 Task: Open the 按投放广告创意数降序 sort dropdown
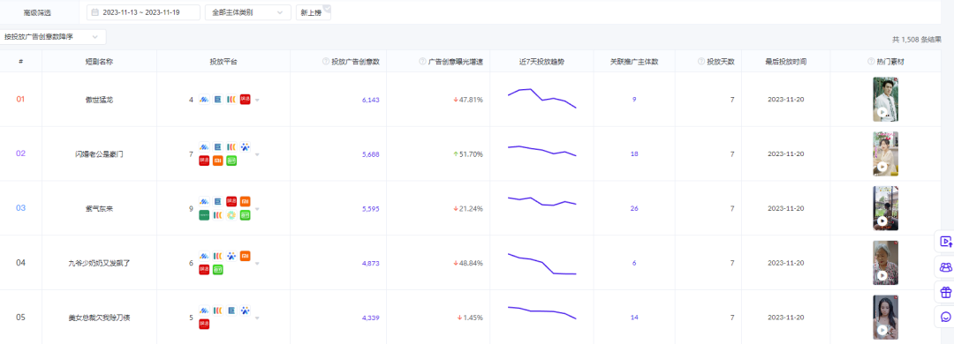(x=53, y=37)
